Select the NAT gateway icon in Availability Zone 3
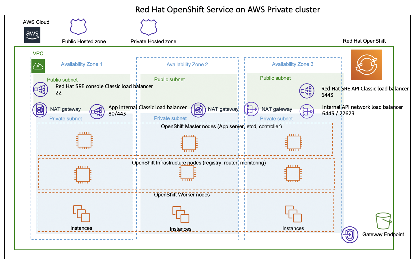 tap(251, 109)
